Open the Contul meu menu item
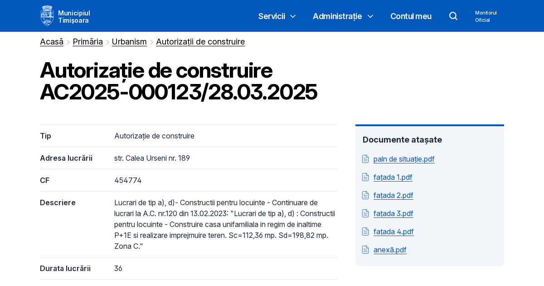 pos(411,16)
